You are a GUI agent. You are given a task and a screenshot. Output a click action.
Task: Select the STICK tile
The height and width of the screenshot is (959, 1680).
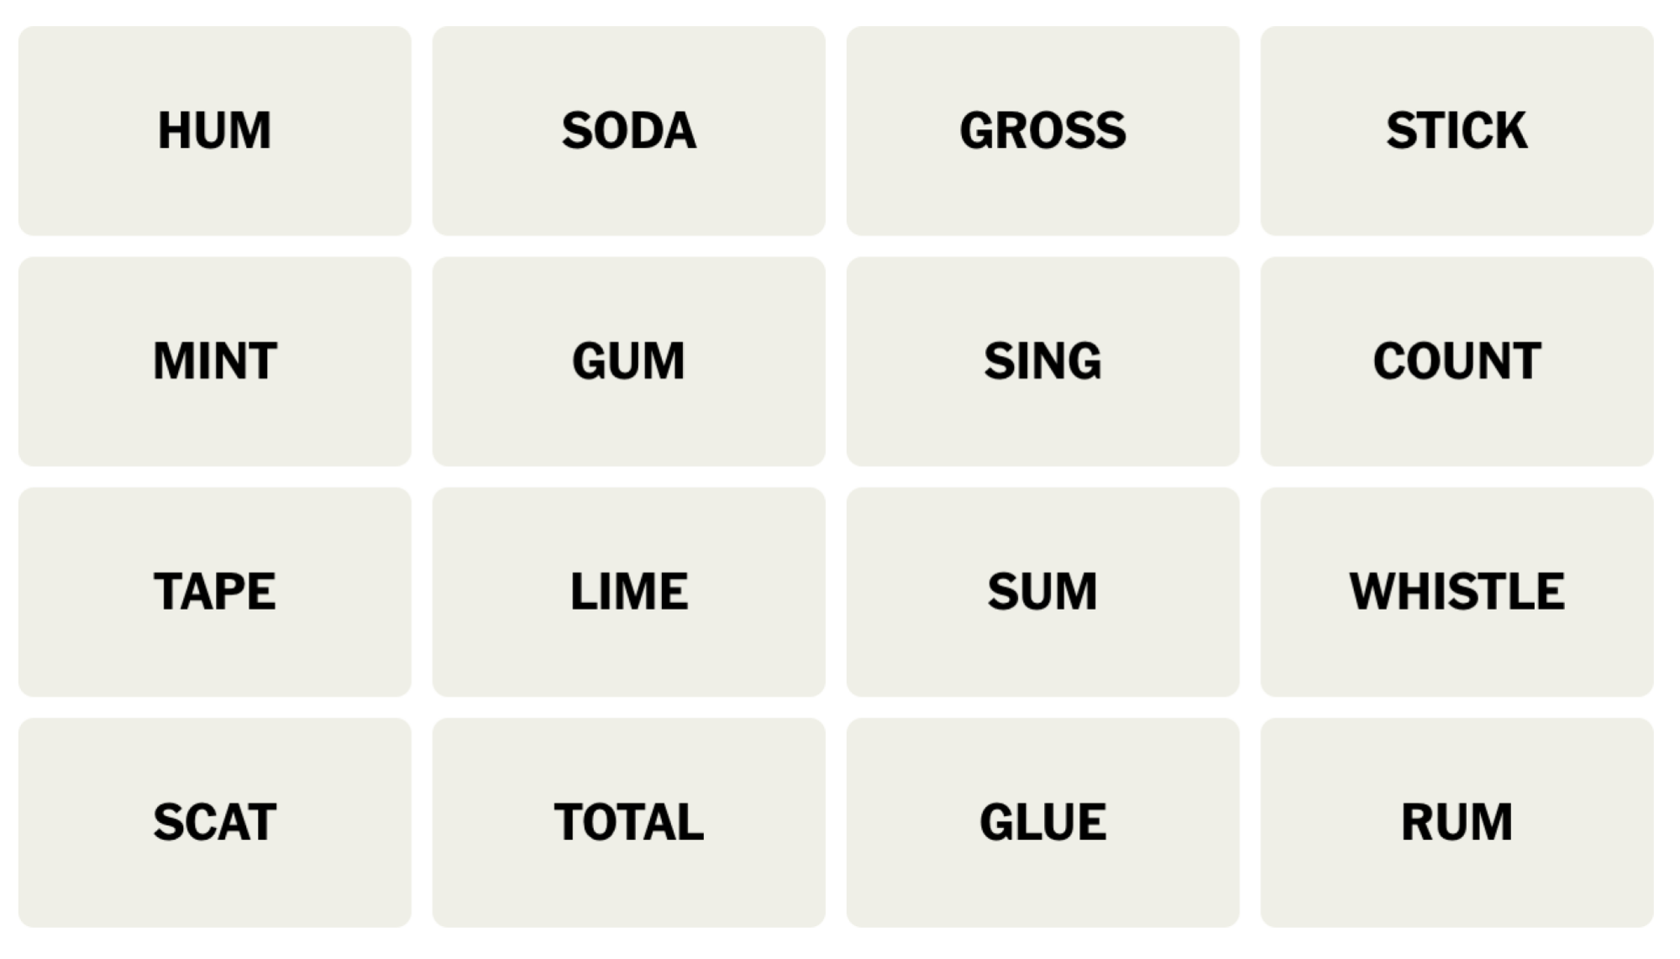(x=1457, y=130)
